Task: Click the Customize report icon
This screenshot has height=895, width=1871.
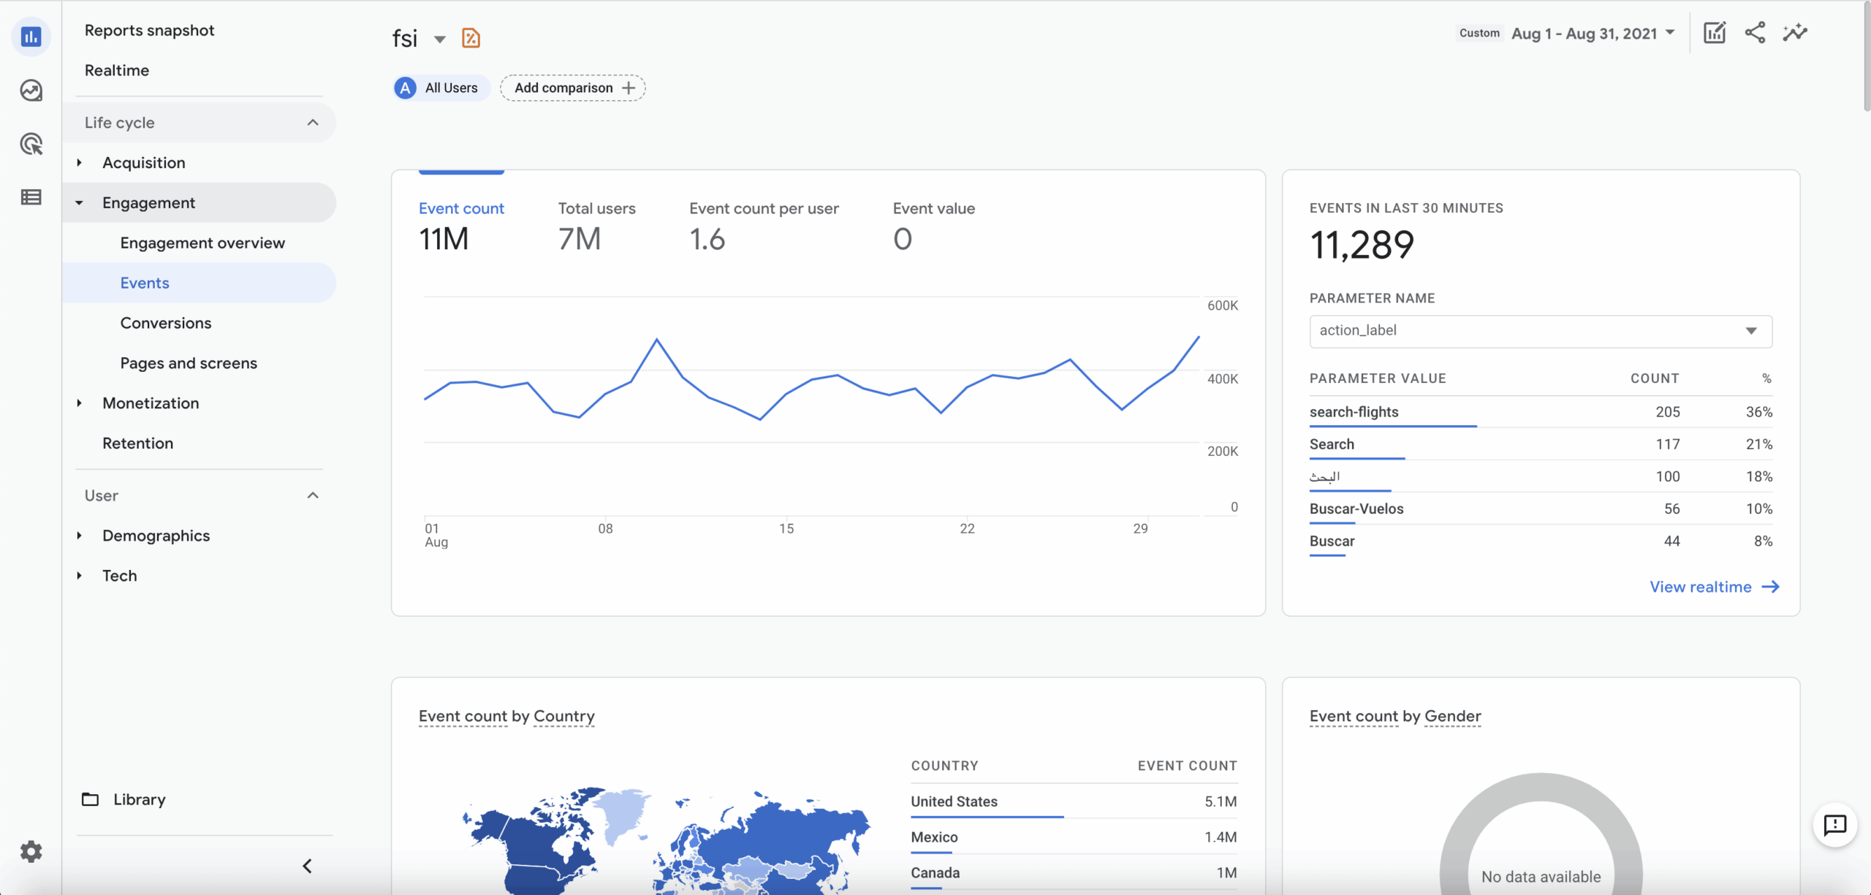Action: 1715,33
